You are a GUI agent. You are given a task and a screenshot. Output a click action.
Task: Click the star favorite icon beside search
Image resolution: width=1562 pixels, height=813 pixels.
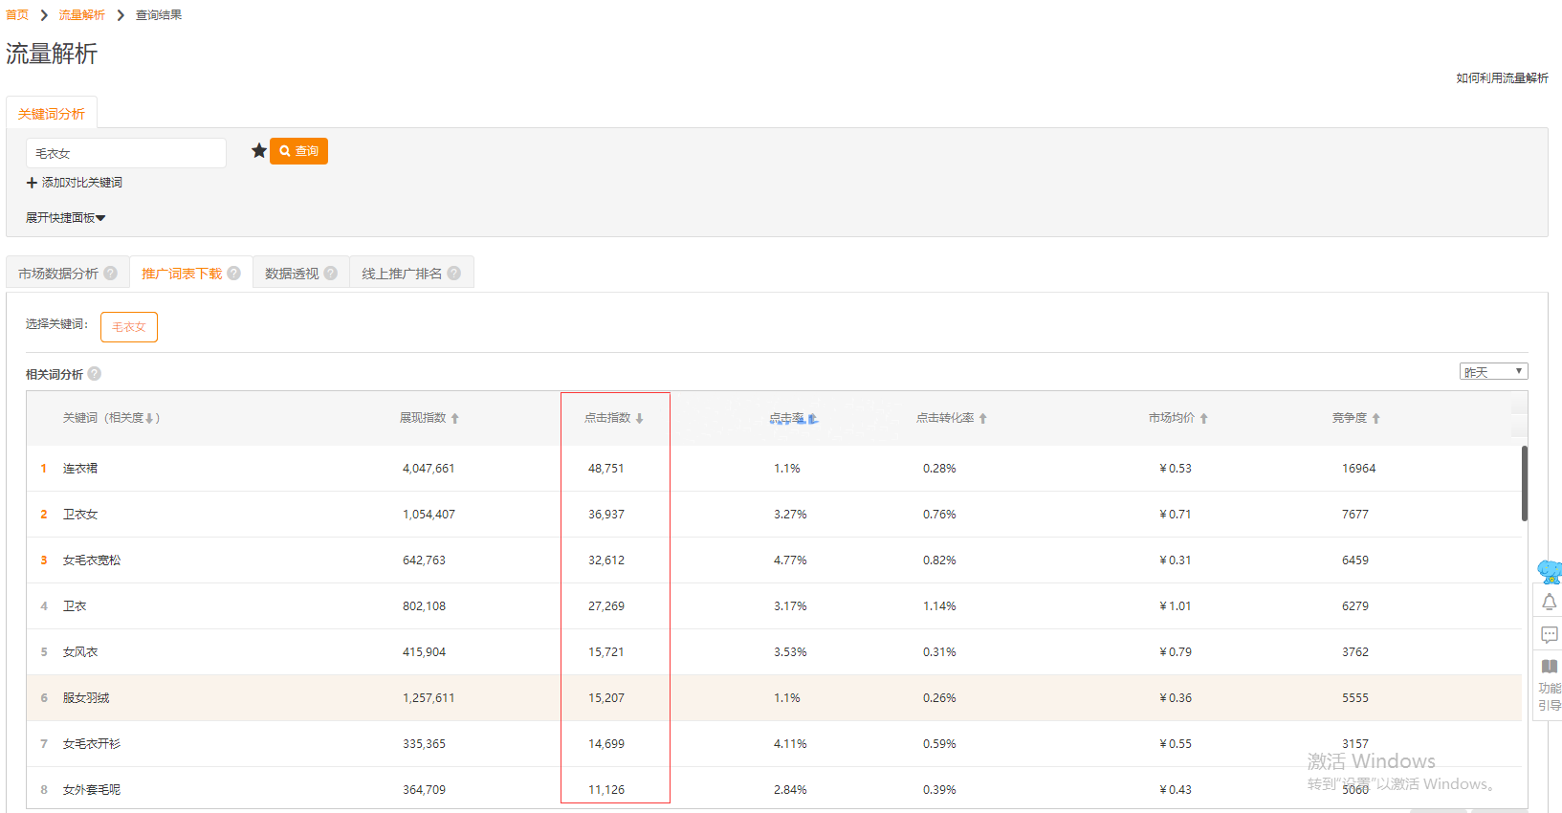click(x=258, y=150)
